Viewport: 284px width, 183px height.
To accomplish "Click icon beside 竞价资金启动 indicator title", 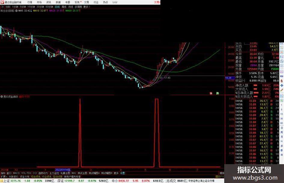I will tap(2, 96).
